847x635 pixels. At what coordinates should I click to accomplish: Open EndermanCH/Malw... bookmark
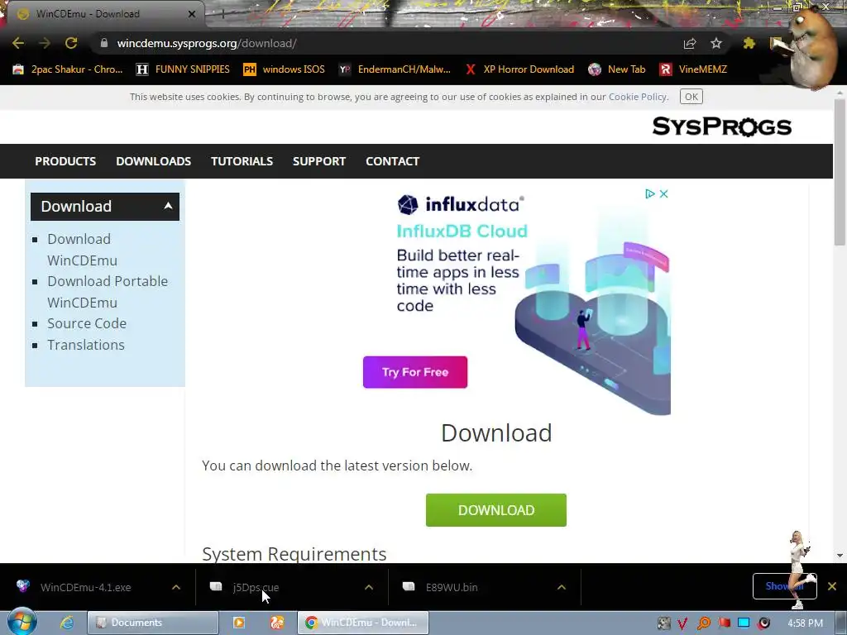click(395, 69)
